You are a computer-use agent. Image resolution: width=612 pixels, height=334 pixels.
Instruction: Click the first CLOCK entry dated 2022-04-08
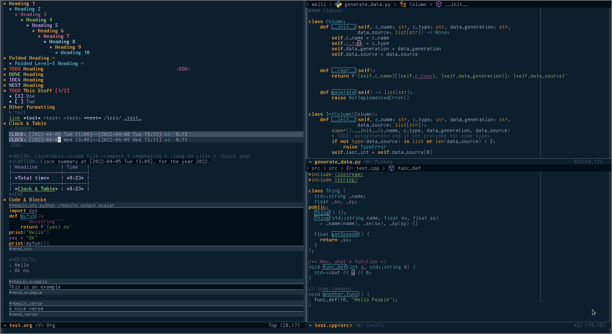pos(98,134)
